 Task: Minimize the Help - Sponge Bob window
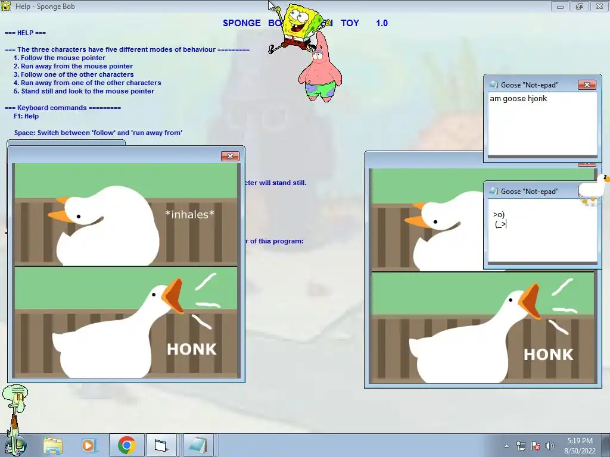pyautogui.click(x=560, y=6)
